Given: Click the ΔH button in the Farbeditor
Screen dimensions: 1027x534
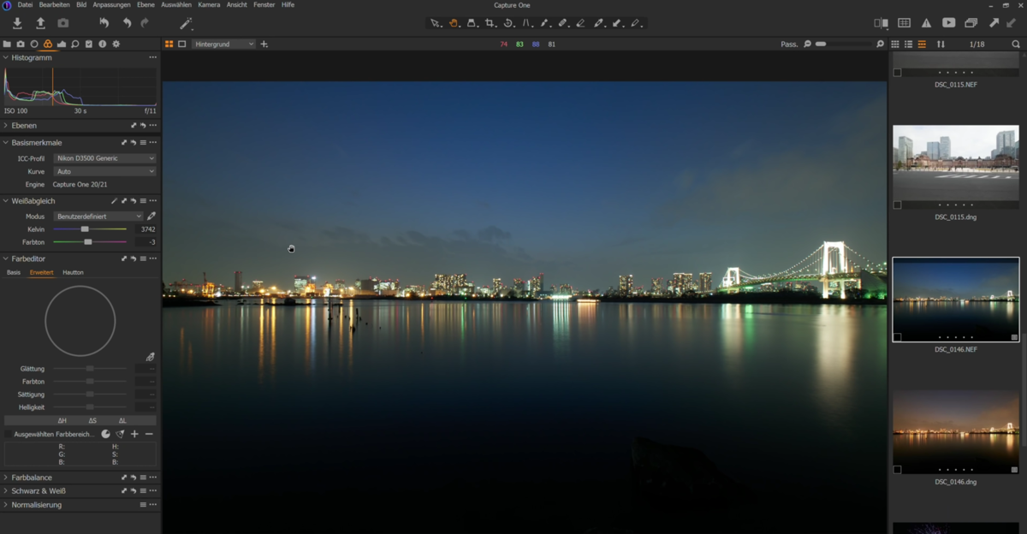Looking at the screenshot, I should point(61,420).
